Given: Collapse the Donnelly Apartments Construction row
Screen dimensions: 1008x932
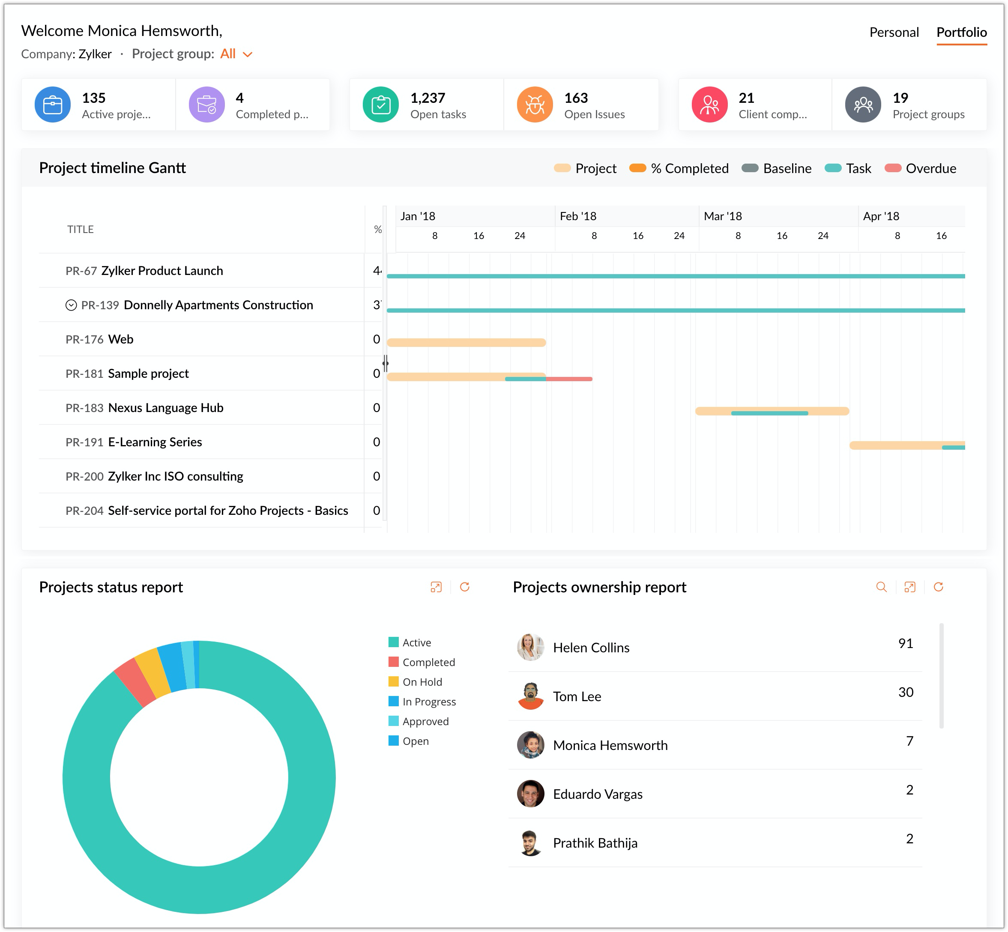Looking at the screenshot, I should pos(71,305).
